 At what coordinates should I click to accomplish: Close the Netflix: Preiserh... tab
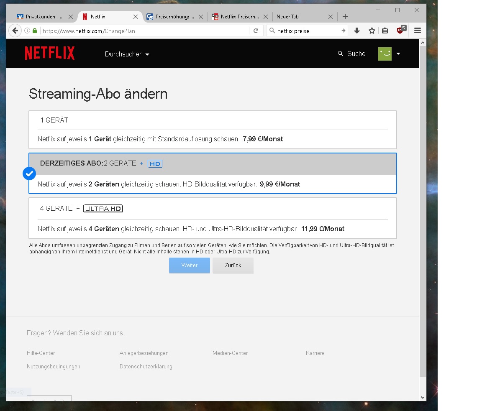(266, 17)
